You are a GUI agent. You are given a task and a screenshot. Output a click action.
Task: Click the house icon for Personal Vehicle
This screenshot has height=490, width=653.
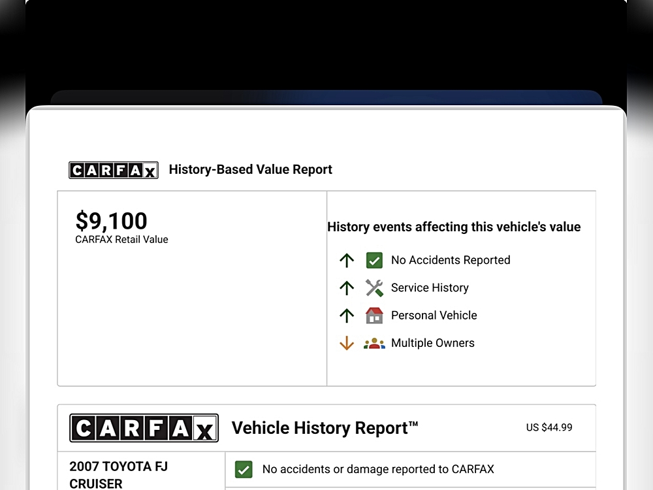coord(374,316)
